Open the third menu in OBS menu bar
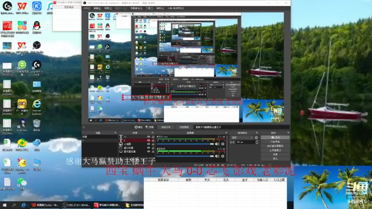The width and height of the screenshot is (372, 209). (108, 8)
